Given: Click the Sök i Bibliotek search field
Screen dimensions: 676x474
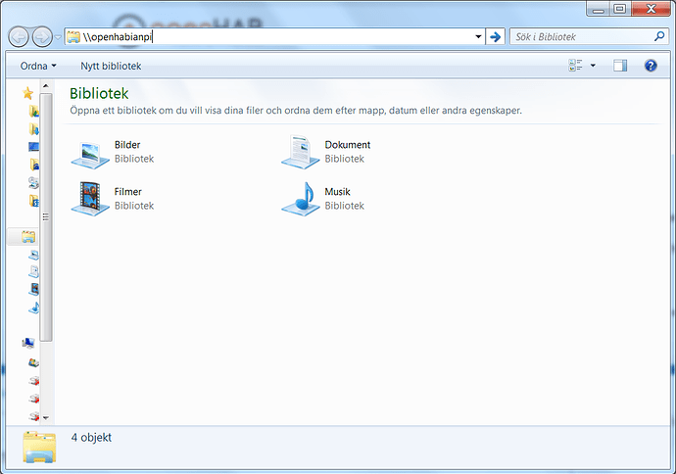Looking at the screenshot, I should click(578, 36).
